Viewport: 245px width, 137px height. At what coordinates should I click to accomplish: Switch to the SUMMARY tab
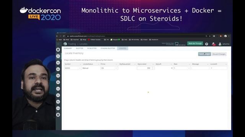click(x=68, y=48)
